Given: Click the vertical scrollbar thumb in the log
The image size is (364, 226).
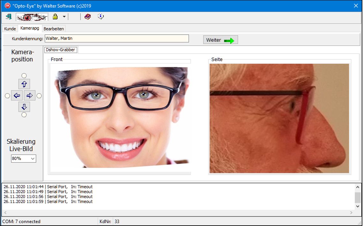Looking at the screenshot, I should click(358, 197).
